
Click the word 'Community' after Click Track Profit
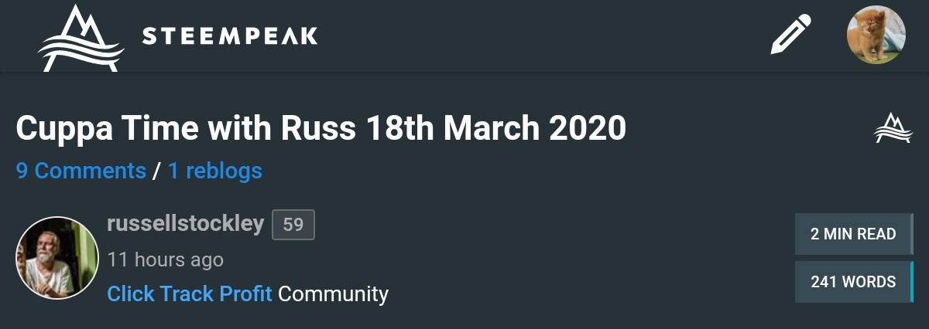coord(333,293)
